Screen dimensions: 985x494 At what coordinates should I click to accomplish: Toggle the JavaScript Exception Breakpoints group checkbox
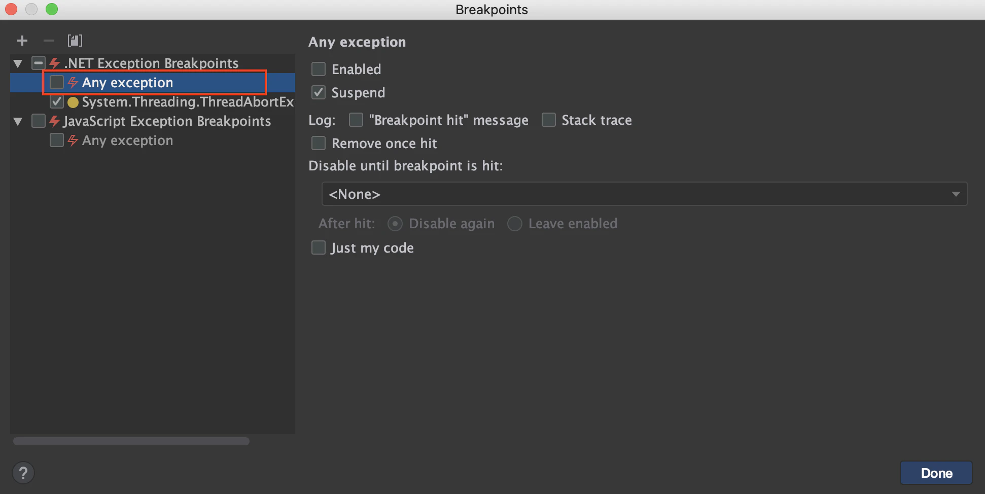[39, 121]
